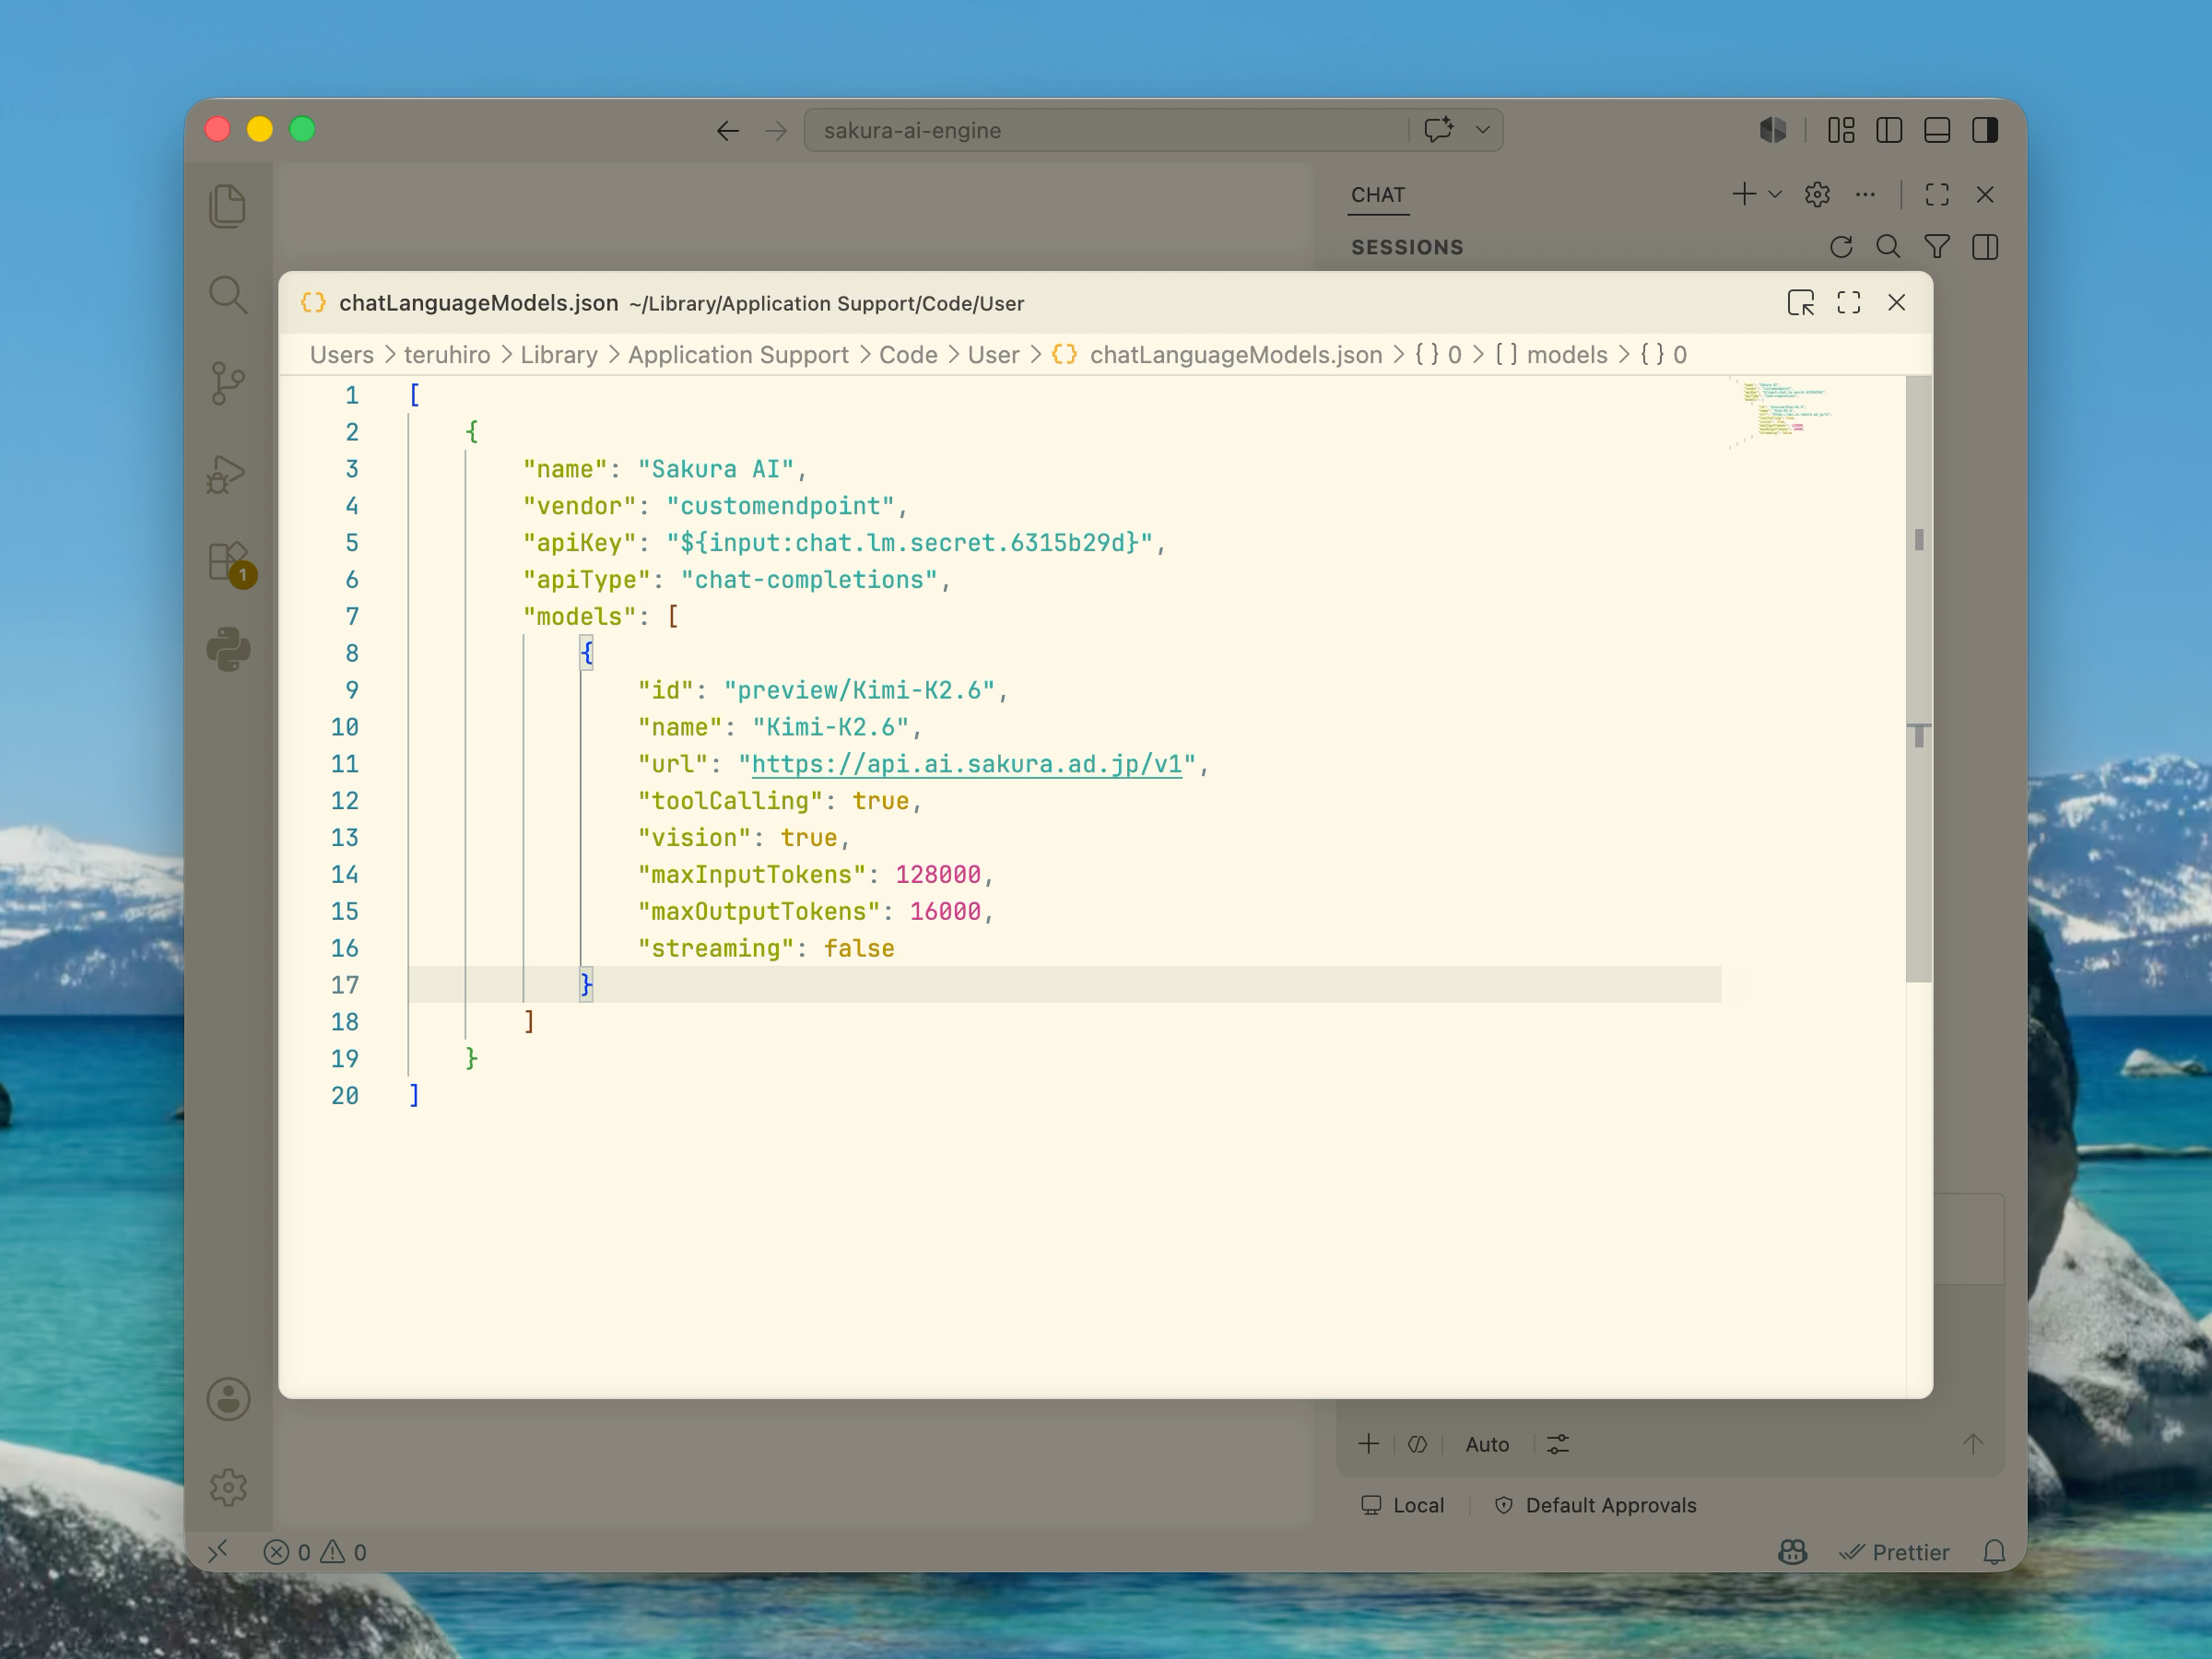This screenshot has width=2212, height=1659.
Task: Open the Source Control view
Action: pos(228,384)
